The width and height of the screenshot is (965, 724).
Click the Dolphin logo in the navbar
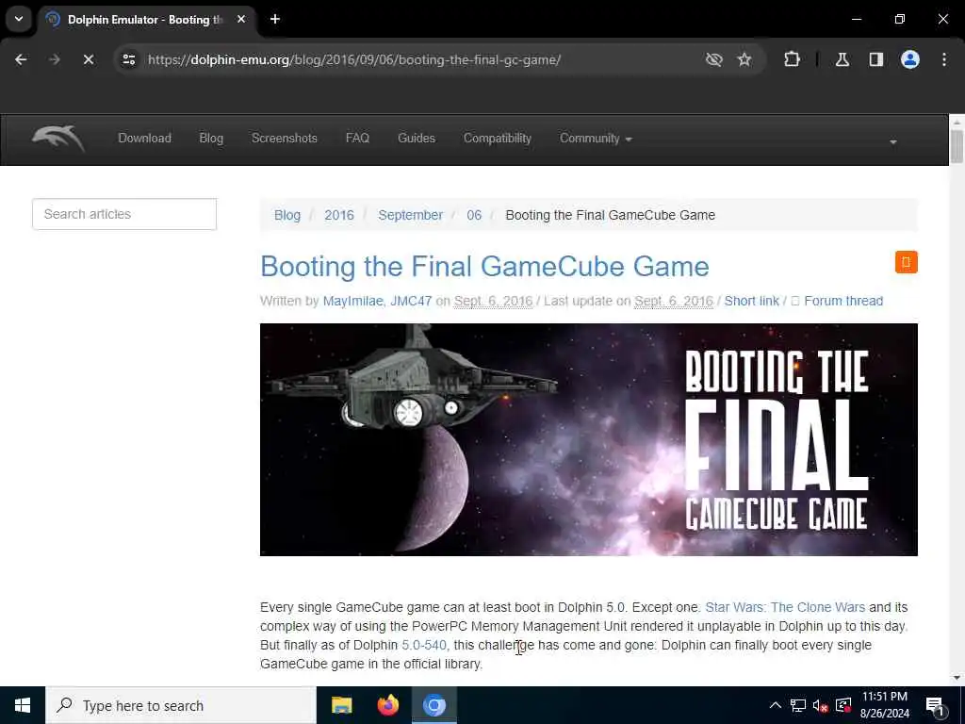pyautogui.click(x=57, y=138)
